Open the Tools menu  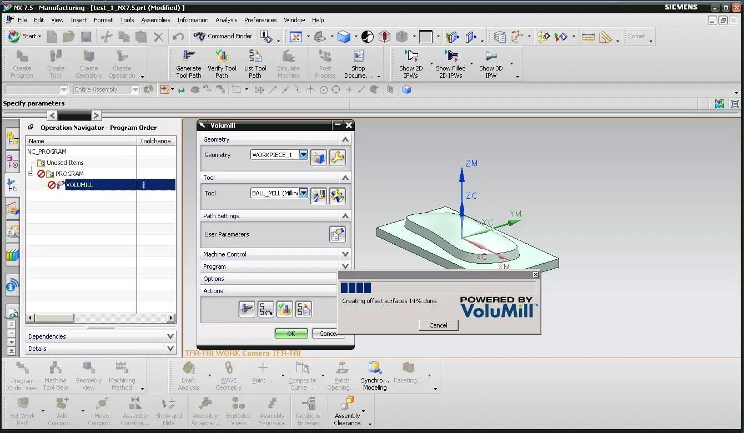tap(127, 20)
